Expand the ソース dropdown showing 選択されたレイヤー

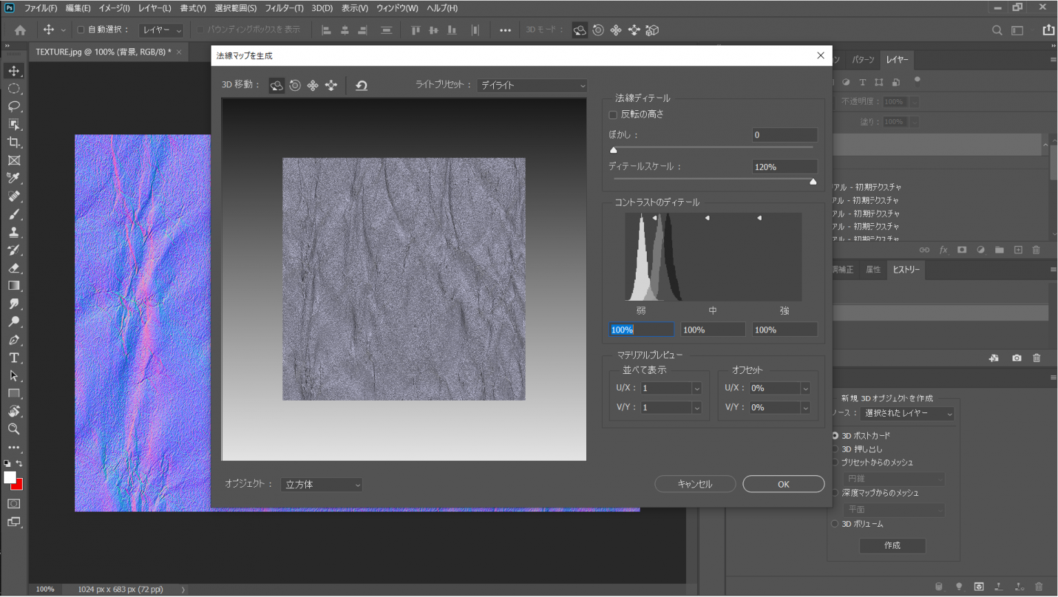coord(907,413)
